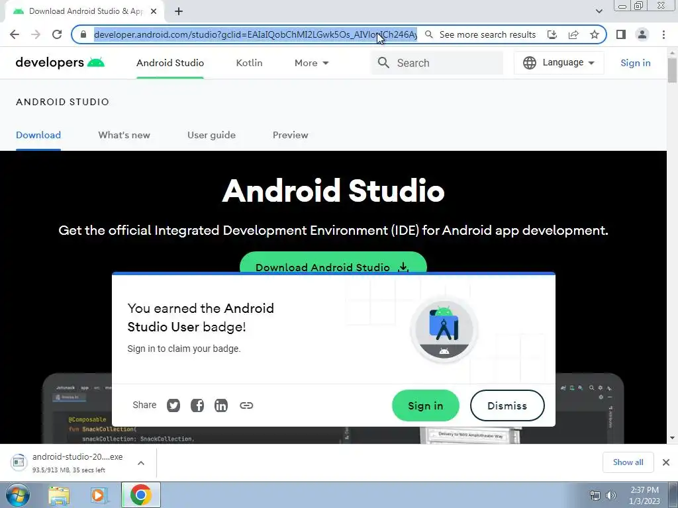This screenshot has height=508, width=678.
Task: Open the volume speaker tray icon
Action: click(611, 495)
